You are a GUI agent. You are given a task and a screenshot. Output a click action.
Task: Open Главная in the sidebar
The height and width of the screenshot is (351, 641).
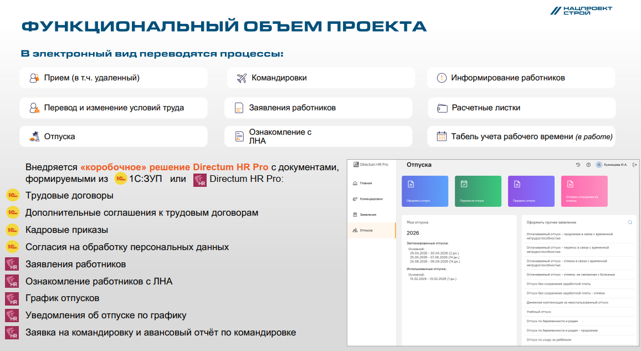click(366, 183)
